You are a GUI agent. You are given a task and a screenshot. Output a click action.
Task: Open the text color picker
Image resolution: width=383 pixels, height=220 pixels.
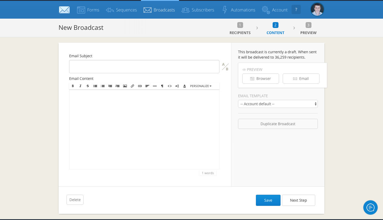tap(185, 86)
